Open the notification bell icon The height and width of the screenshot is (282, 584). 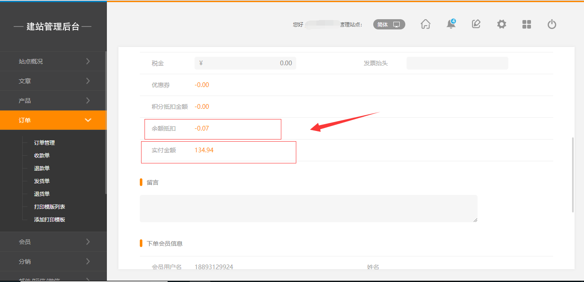[451, 24]
